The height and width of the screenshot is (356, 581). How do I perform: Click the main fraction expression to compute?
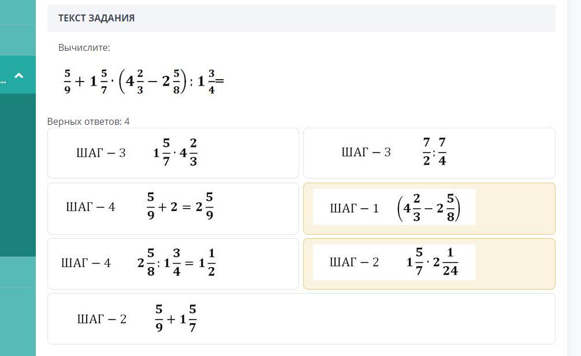pyautogui.click(x=143, y=81)
